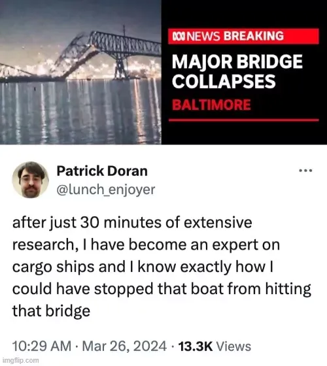This screenshot has height=366, width=327.
Task: Click the MAJOR BRIDGE COLLAPSES headline
Action: (x=237, y=71)
